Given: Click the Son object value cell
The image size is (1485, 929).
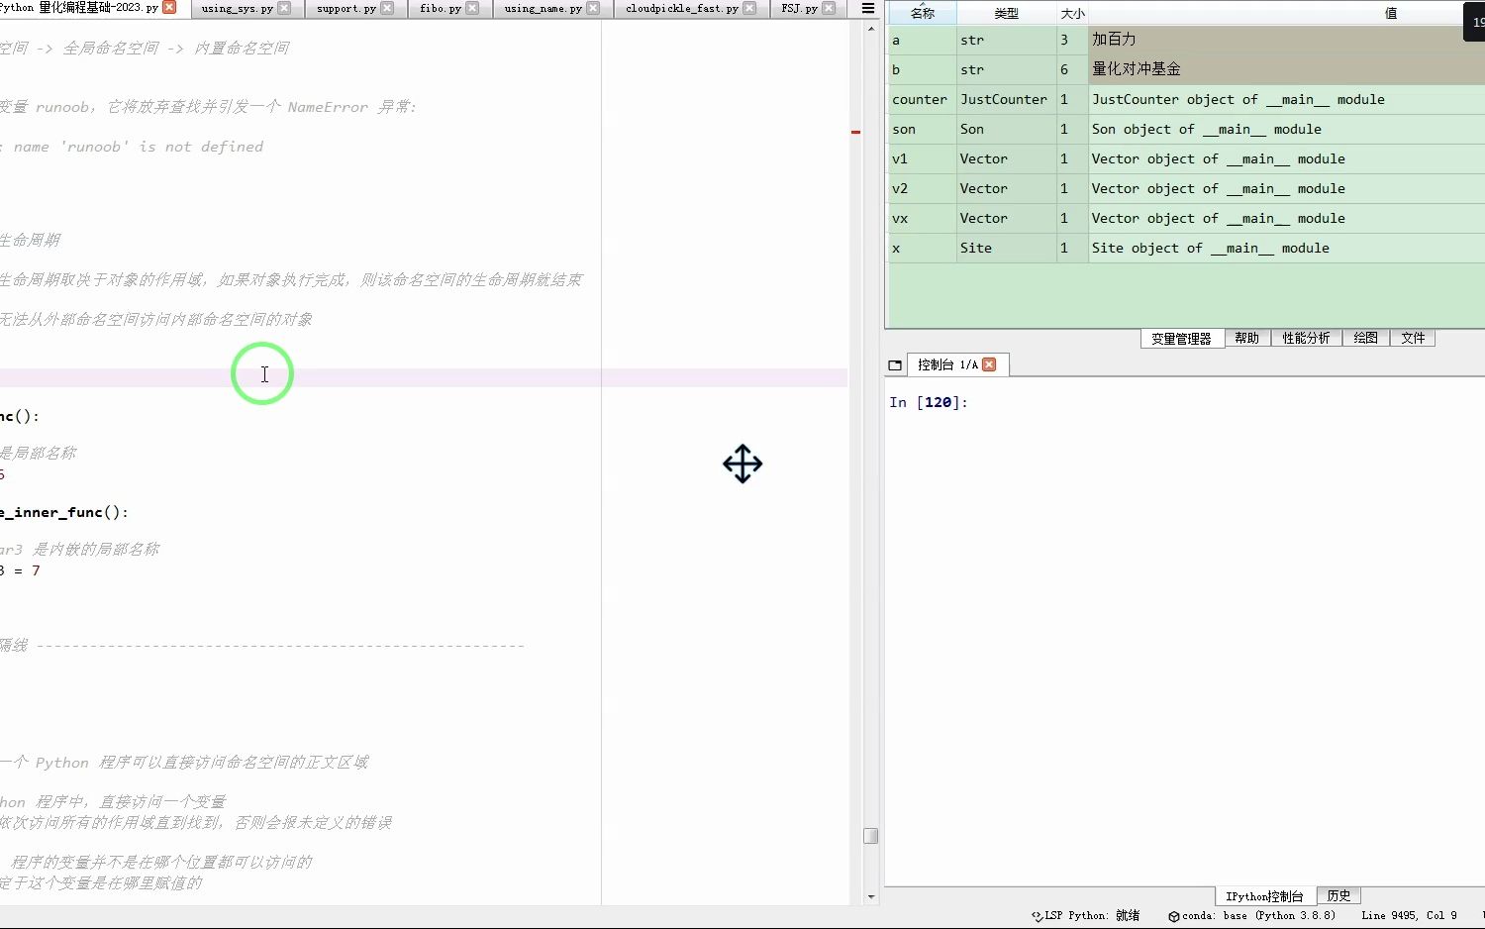Looking at the screenshot, I should (1286, 129).
